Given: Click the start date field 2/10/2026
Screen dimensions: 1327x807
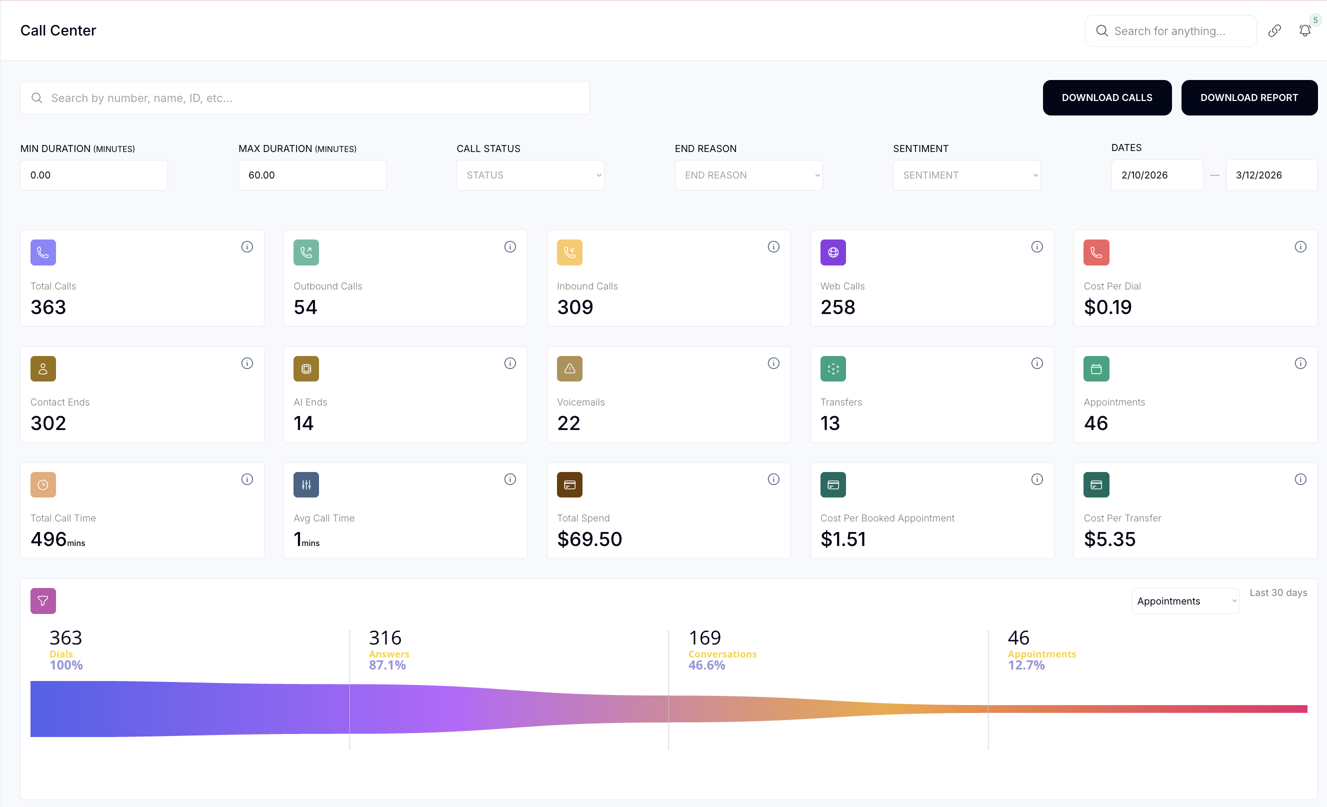Looking at the screenshot, I should tap(1156, 175).
